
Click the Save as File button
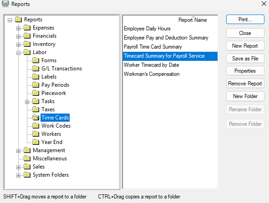[245, 59]
